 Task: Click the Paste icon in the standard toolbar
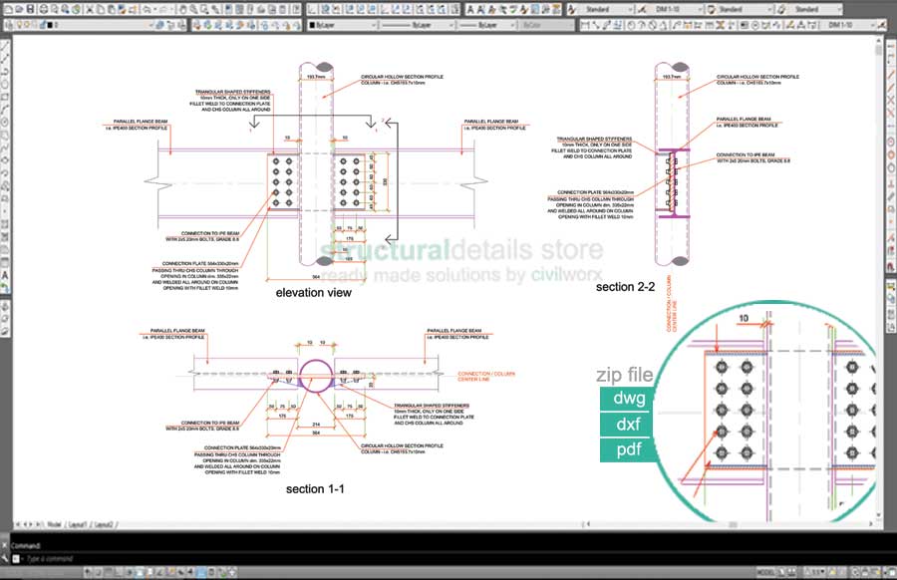point(112,9)
